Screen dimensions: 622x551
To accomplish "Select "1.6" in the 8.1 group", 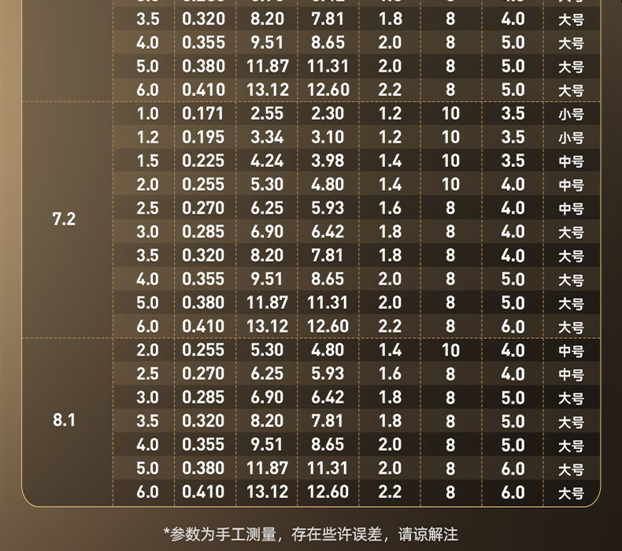I will 390,374.
